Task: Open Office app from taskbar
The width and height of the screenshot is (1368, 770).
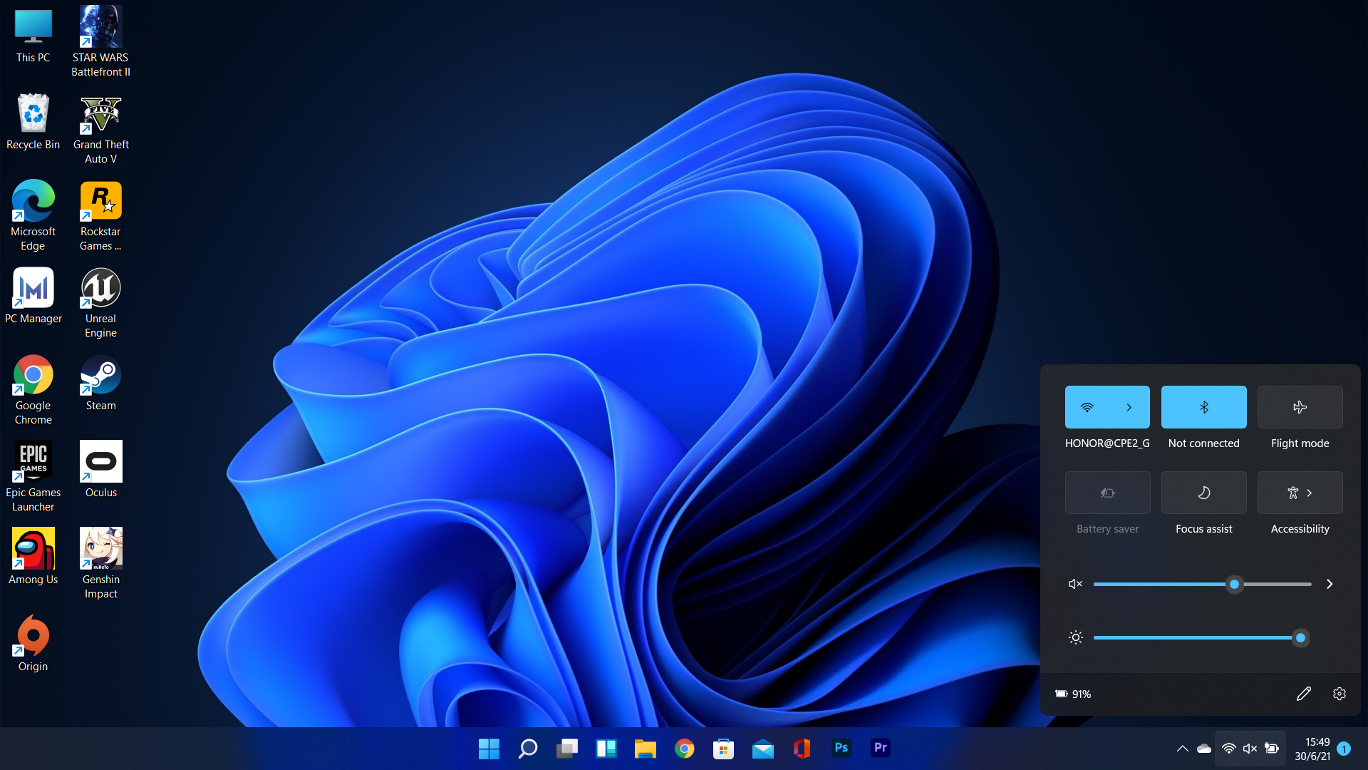Action: point(802,749)
